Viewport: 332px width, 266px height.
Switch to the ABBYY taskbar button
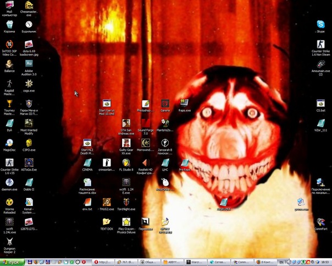coord(172,262)
